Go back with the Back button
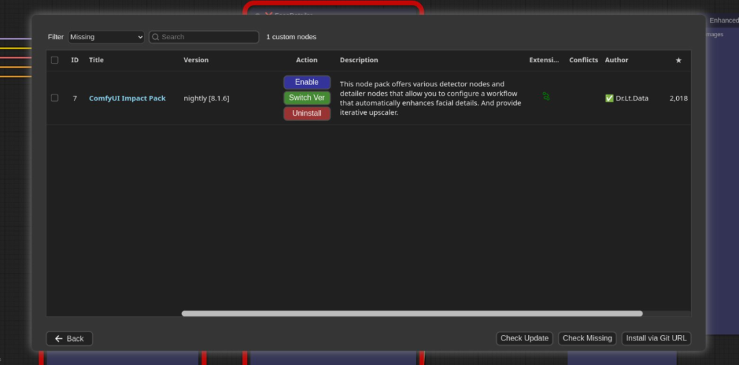 coord(69,338)
